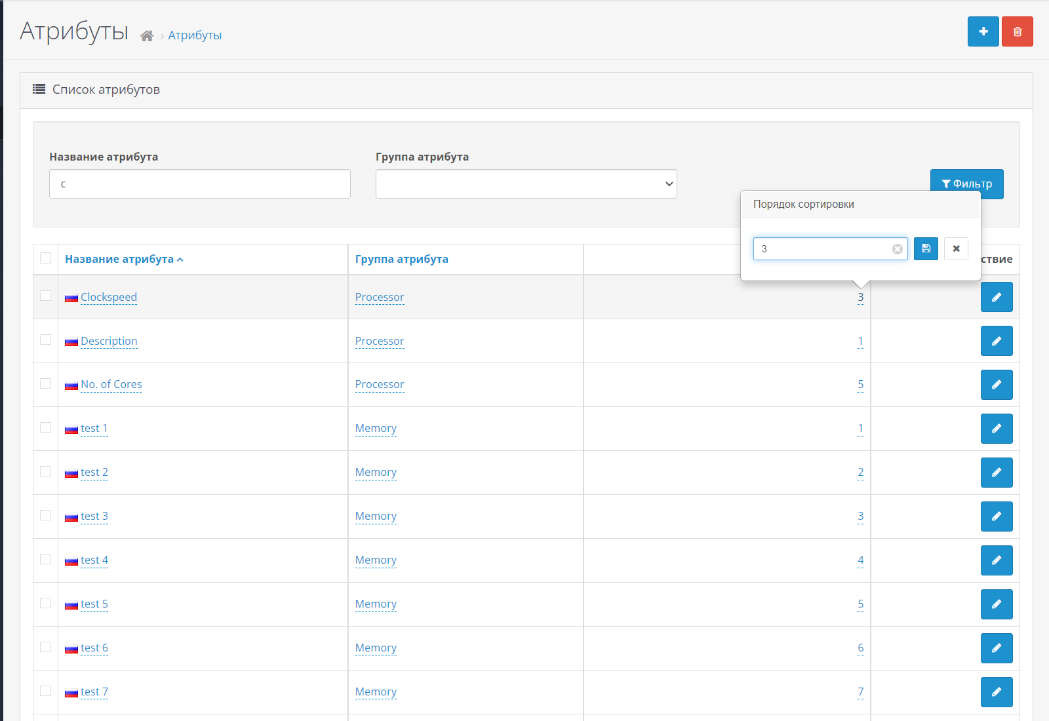
Task: Check the test 6 row checkbox
Action: click(x=45, y=647)
